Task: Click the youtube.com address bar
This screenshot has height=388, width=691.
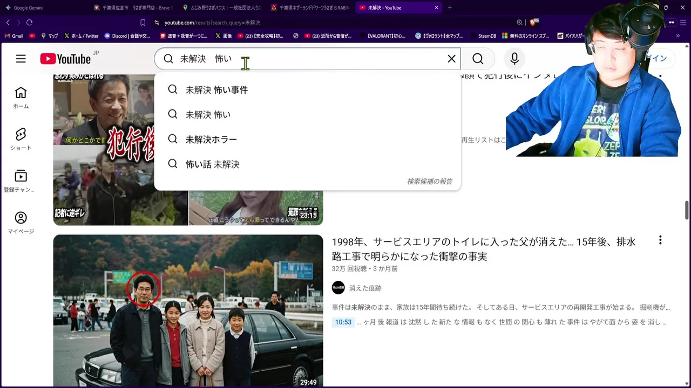Action: coord(335,23)
